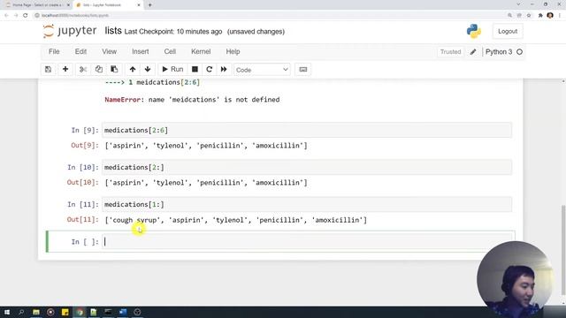Click the NameError message text
Viewport: 566px width, 318px height.
point(192,100)
